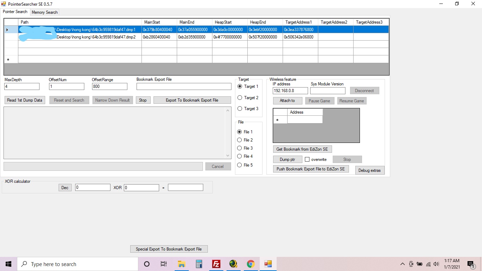Check the battery status icon in tray

(x=420, y=264)
